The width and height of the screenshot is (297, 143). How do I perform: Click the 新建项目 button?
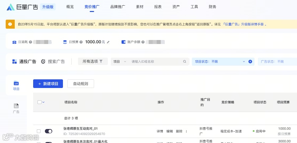(x=48, y=84)
